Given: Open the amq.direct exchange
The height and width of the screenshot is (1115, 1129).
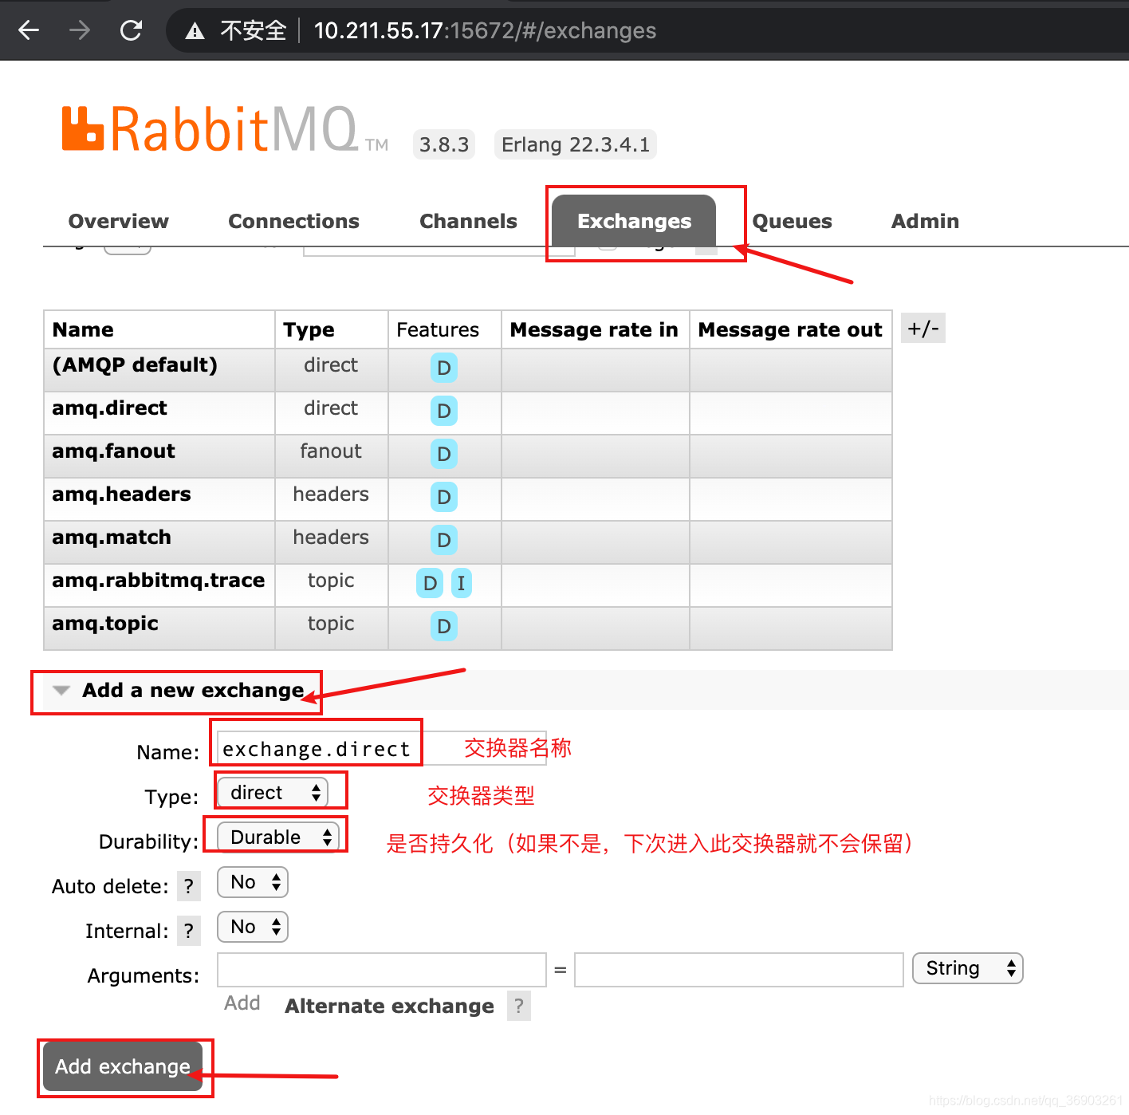Looking at the screenshot, I should click(109, 408).
